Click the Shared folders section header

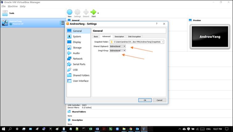tap(79, 112)
